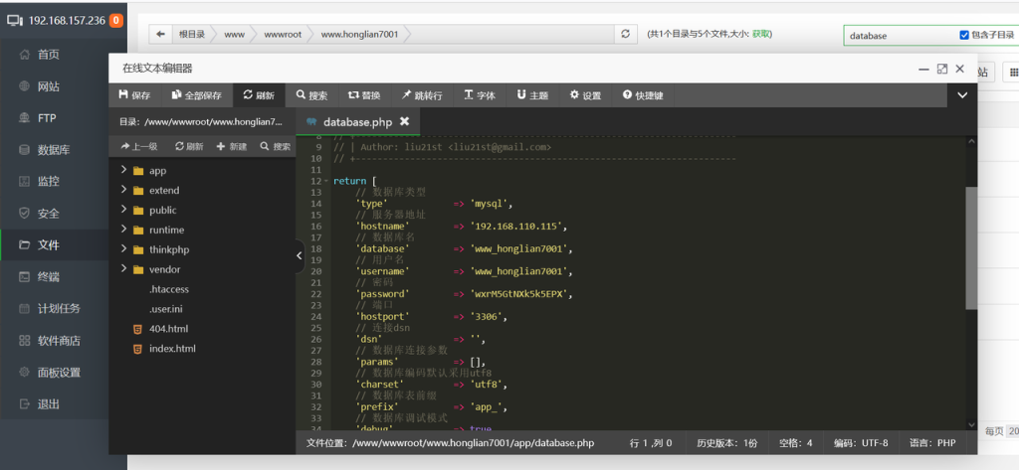Collapse the file tree side panel handle
This screenshot has height=470, width=1019.
point(300,255)
